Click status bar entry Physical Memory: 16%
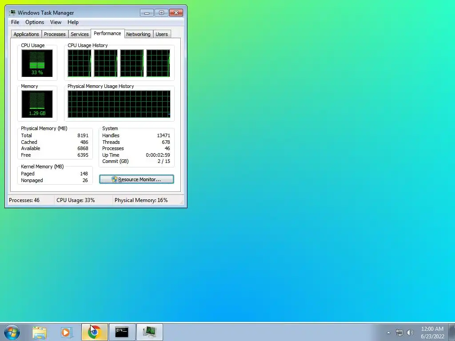 coord(141,200)
